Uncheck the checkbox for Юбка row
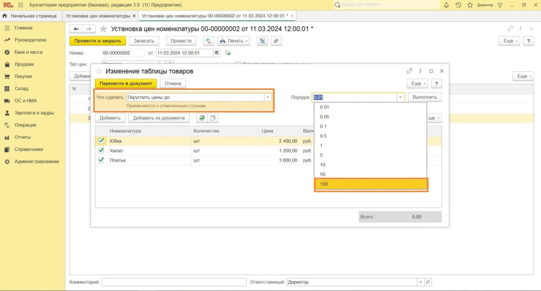 [x=101, y=141]
